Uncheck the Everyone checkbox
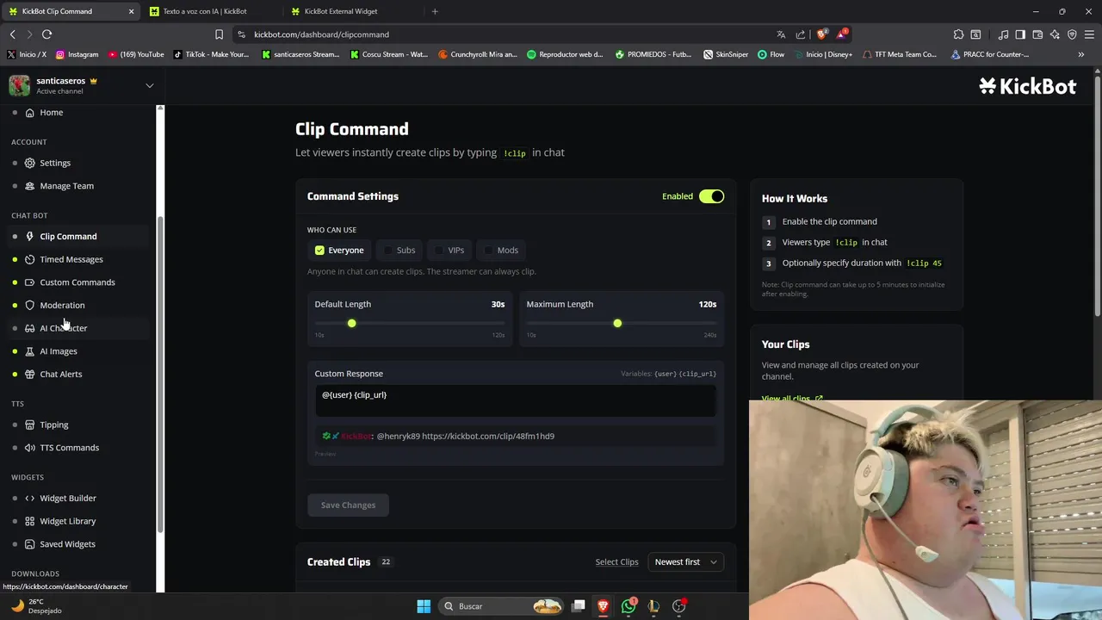 [319, 251]
